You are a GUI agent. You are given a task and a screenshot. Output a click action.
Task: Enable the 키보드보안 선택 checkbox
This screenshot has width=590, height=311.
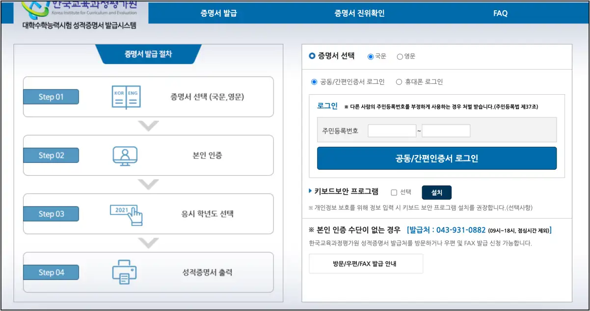[394, 192]
